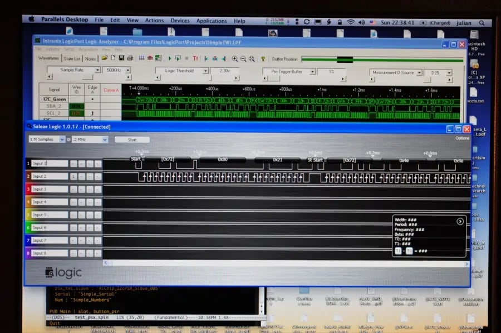The width and height of the screenshot is (501, 333).
Task: Open the View menu in Parallels menu bar
Action: tap(132, 20)
